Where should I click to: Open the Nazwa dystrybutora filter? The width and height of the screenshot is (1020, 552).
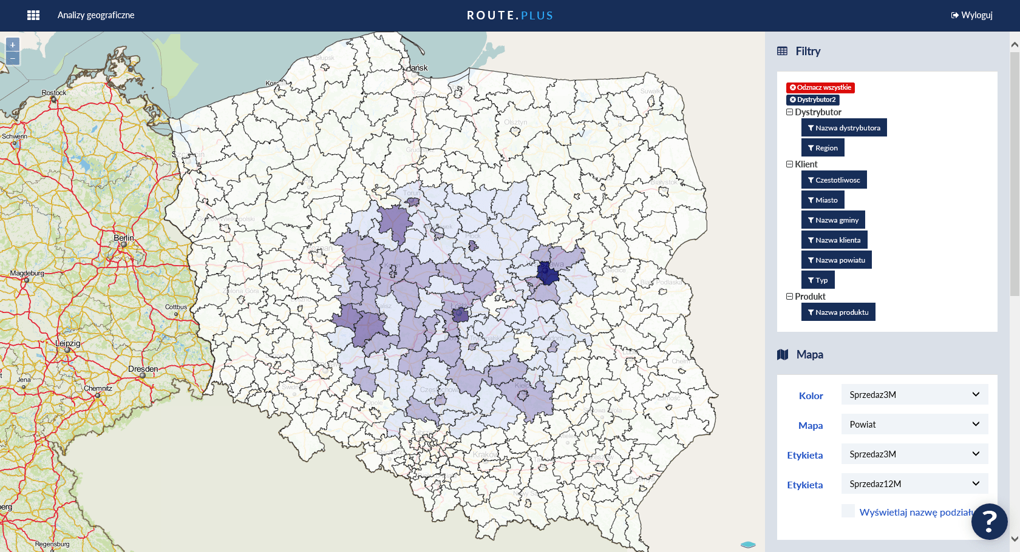tap(844, 128)
